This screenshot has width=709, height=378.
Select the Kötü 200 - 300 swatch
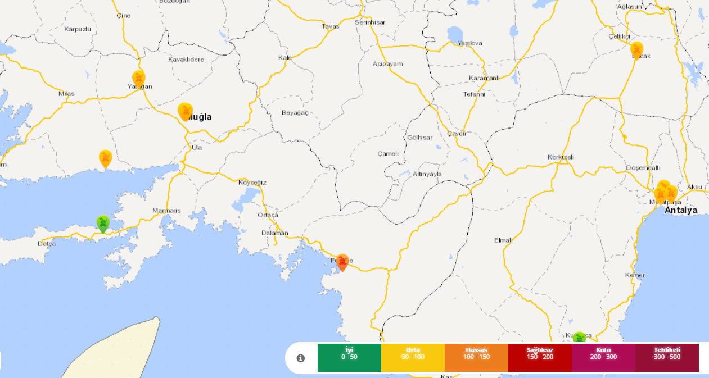pos(603,358)
